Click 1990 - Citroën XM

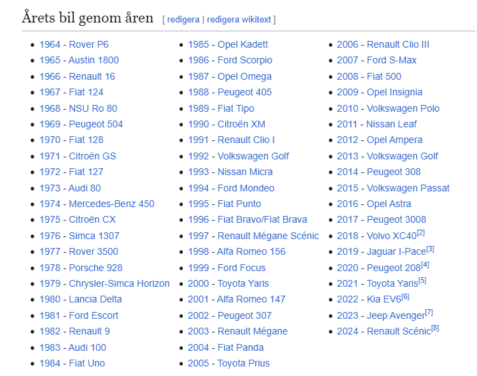pos(227,124)
